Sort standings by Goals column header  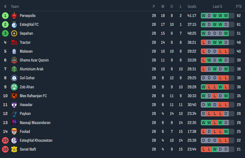click(192, 7)
